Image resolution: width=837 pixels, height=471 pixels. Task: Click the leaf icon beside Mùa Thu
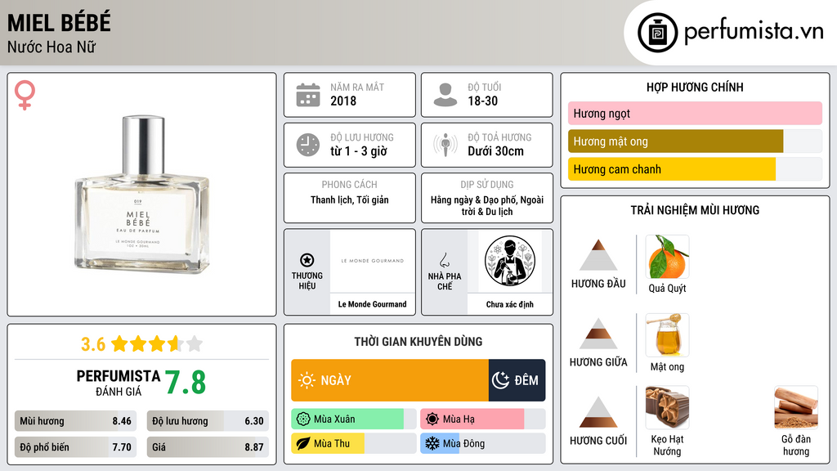tap(303, 443)
